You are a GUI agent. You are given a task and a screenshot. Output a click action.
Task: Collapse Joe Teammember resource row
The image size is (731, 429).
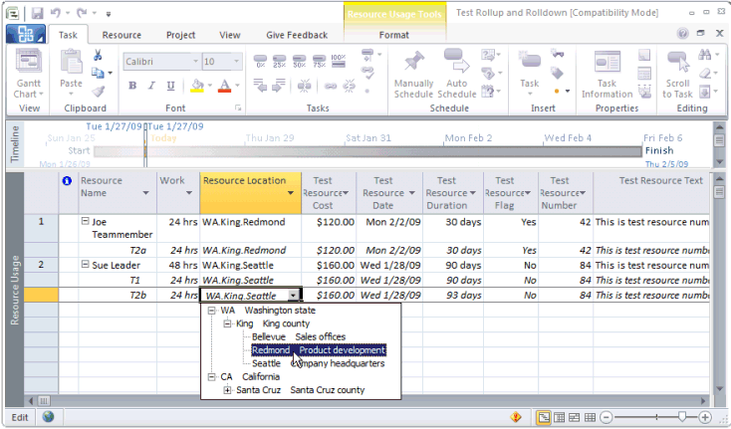pos(85,221)
